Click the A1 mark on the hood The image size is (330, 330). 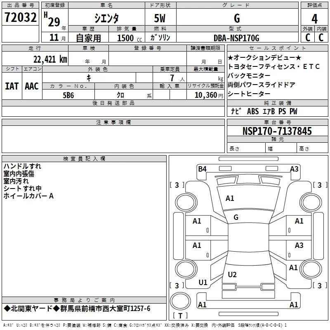point(230,198)
